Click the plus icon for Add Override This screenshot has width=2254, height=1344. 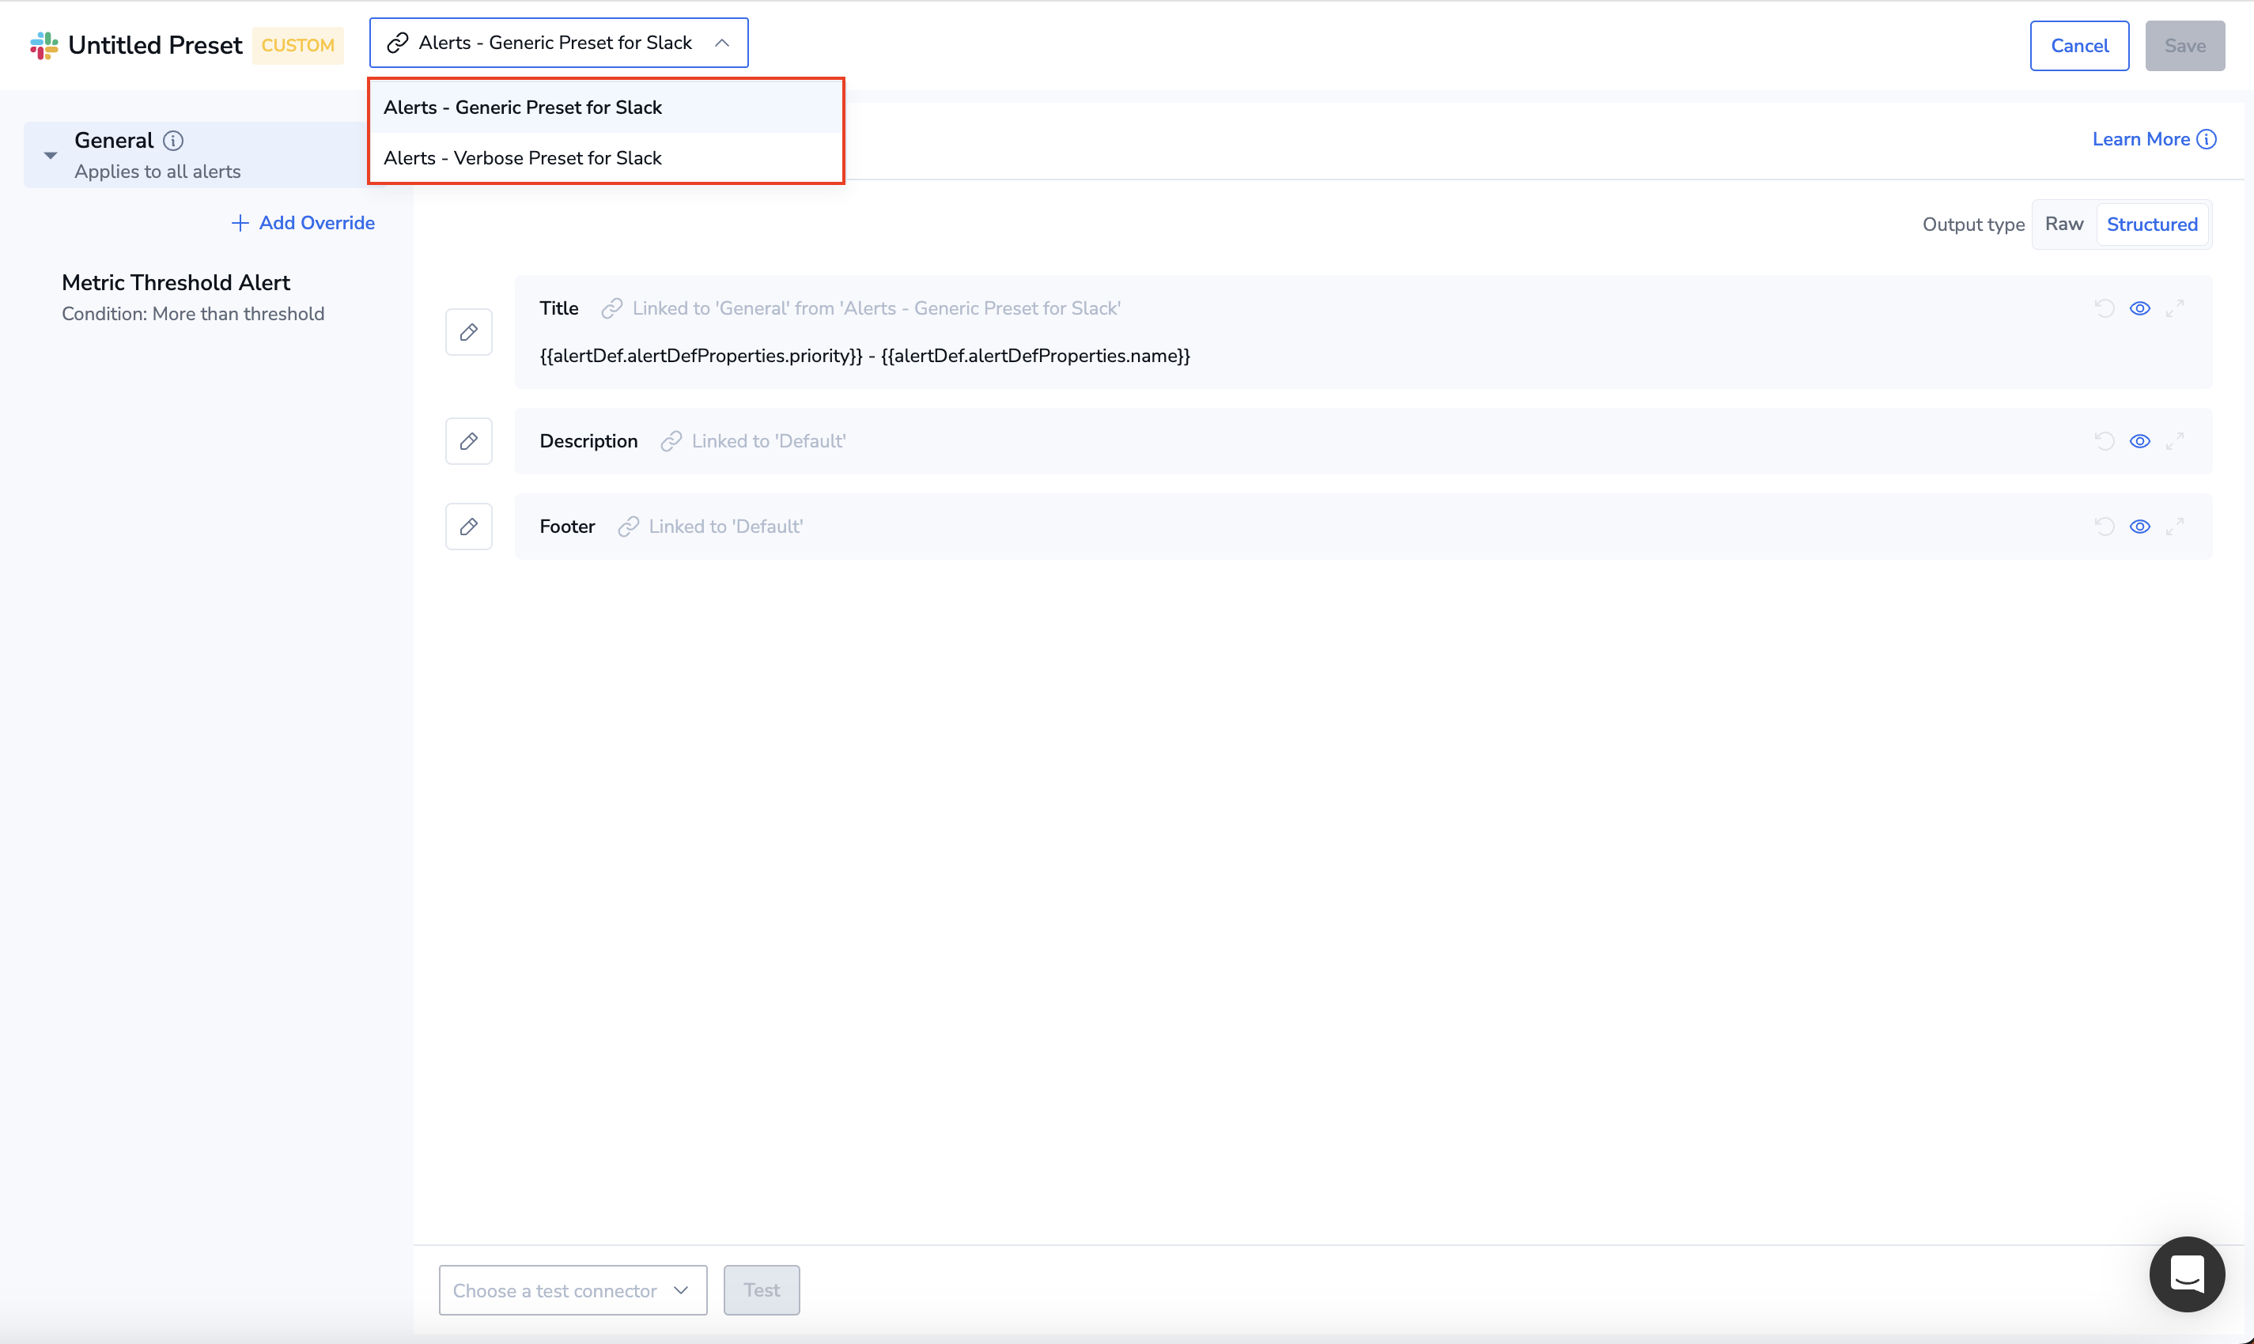coord(240,223)
